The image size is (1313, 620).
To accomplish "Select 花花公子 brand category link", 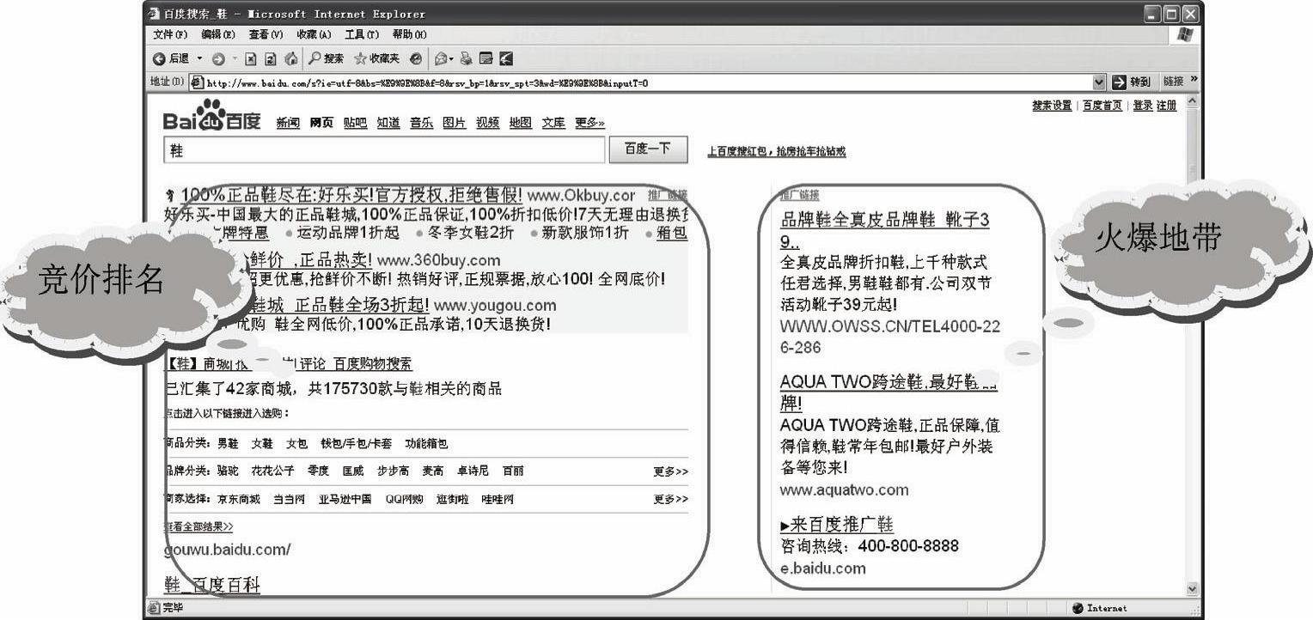I will coord(272,471).
